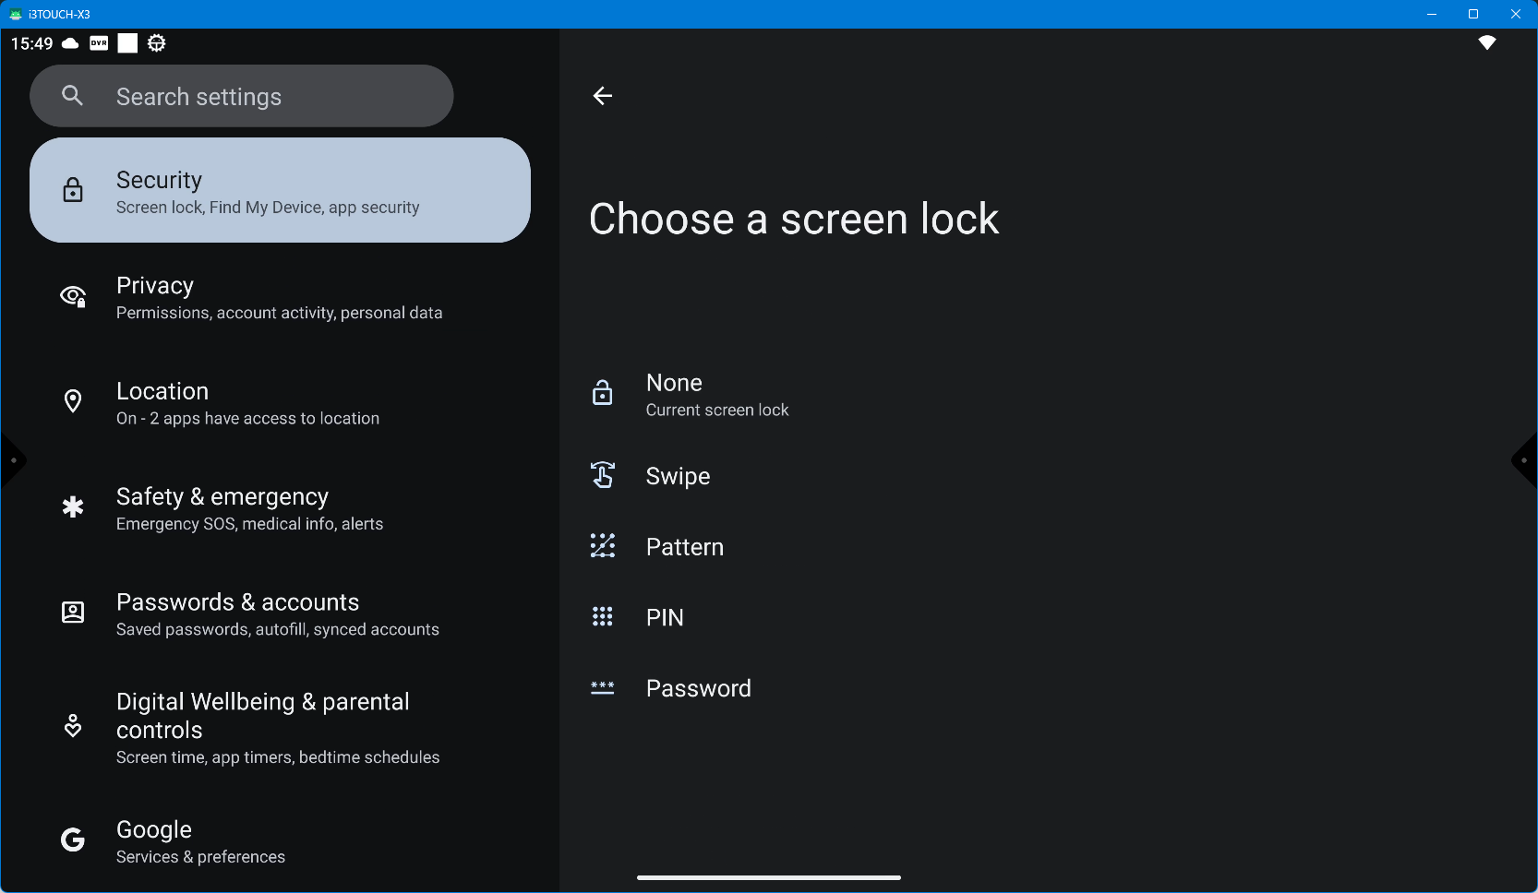Open Location settings
The image size is (1538, 893).
point(247,403)
